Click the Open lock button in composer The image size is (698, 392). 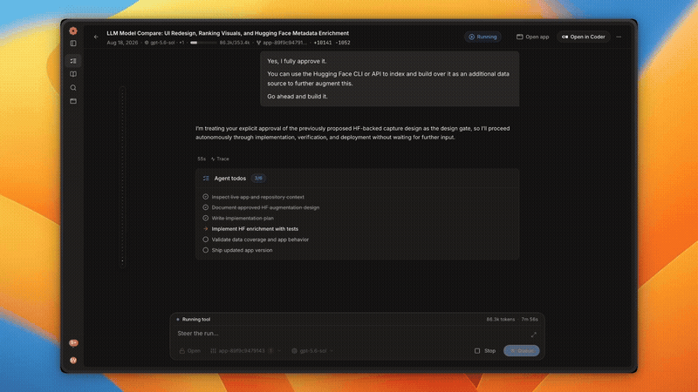[x=190, y=351]
